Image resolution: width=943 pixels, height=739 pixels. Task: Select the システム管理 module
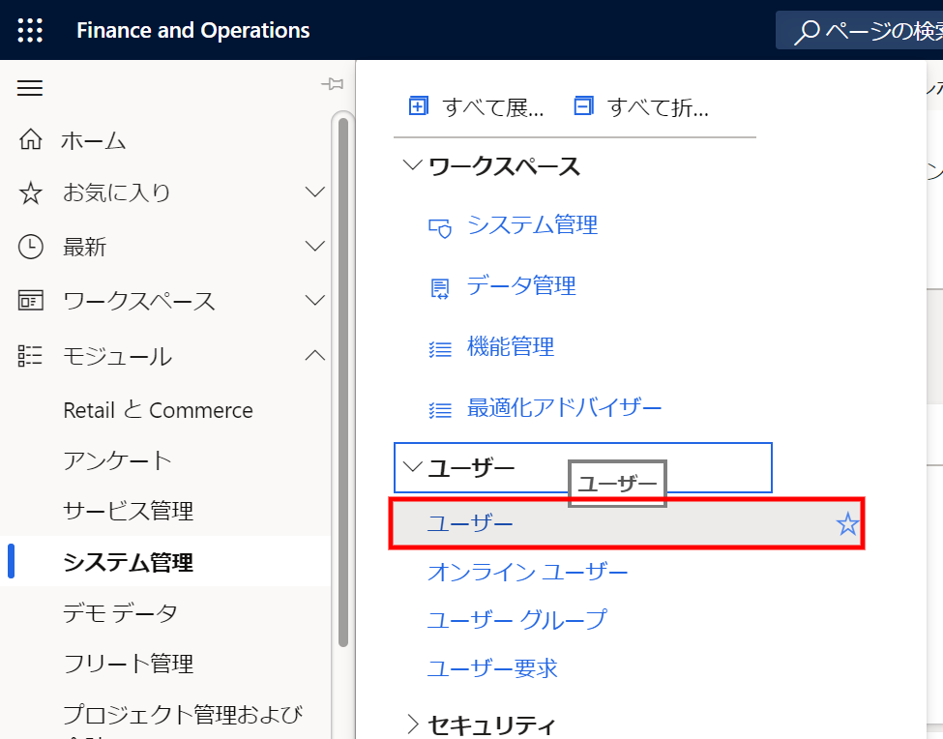click(128, 562)
